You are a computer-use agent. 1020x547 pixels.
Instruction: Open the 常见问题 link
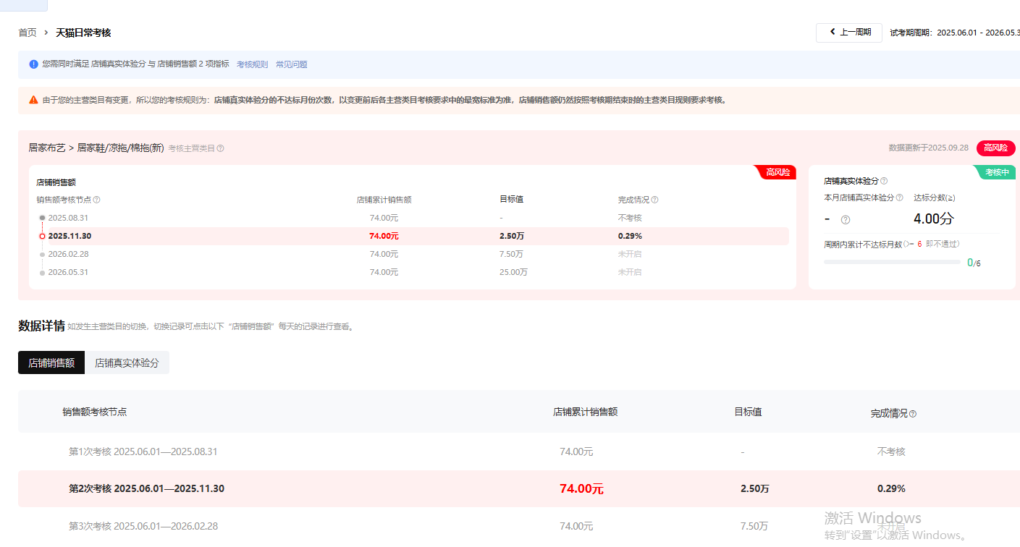point(291,64)
